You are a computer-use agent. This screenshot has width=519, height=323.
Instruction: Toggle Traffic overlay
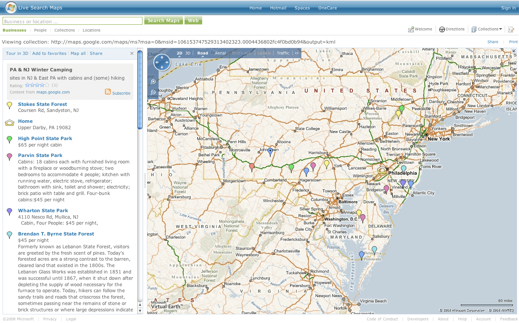coord(283,53)
